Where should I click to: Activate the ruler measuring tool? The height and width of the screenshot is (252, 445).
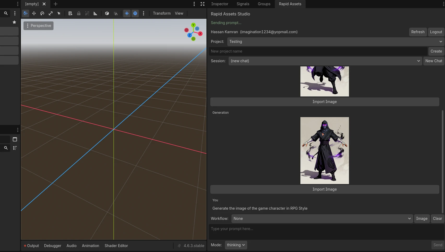pos(96,13)
